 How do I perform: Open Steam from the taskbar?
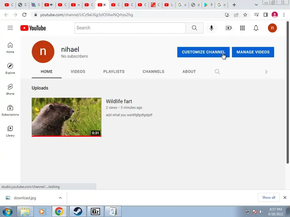[x=78, y=211]
